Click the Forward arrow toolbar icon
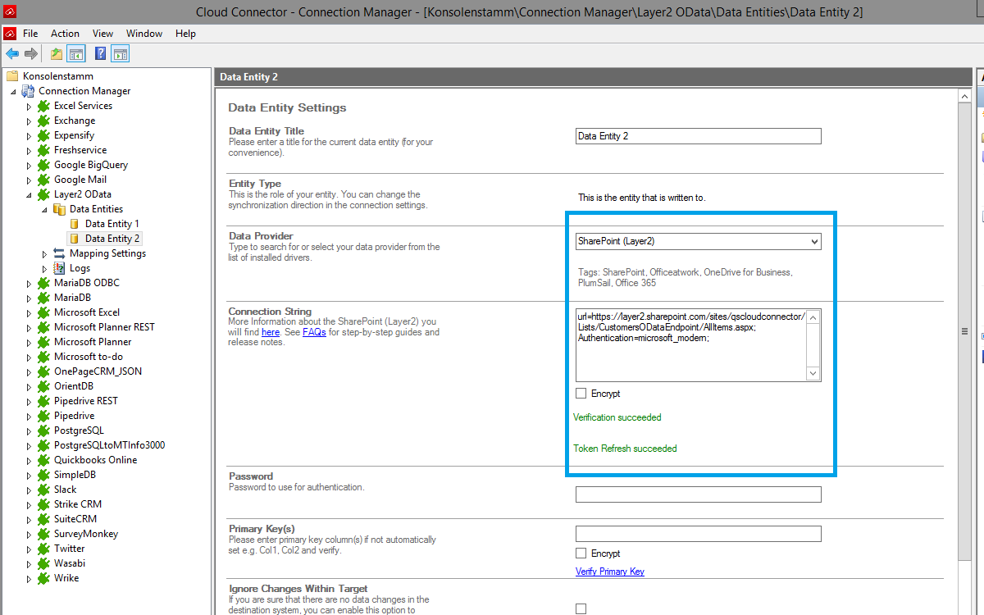Image resolution: width=984 pixels, height=615 pixels. 31,54
